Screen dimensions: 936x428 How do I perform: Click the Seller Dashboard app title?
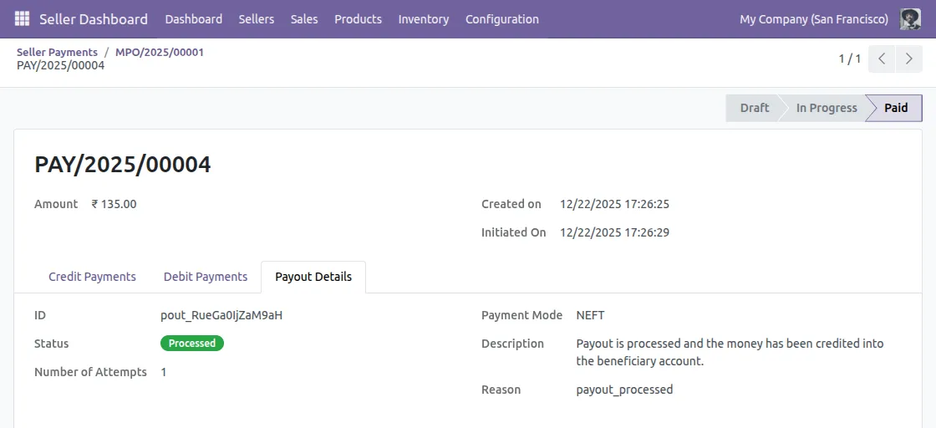(x=94, y=19)
